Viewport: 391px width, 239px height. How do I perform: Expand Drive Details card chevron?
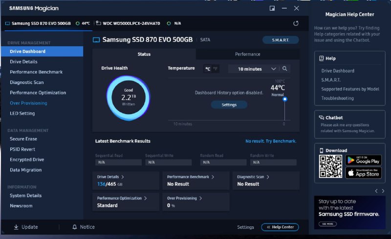pos(123,177)
